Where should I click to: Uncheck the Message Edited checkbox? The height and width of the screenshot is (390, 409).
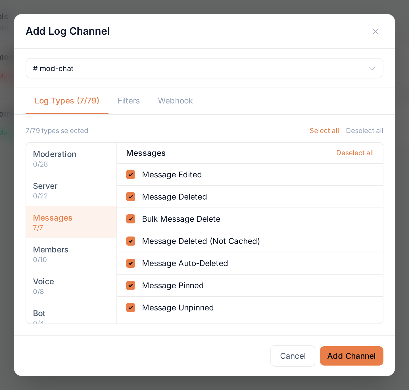[131, 175]
